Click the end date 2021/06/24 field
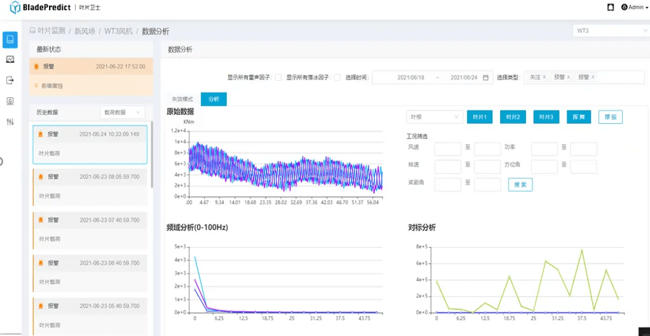The height and width of the screenshot is (336, 650). [464, 77]
